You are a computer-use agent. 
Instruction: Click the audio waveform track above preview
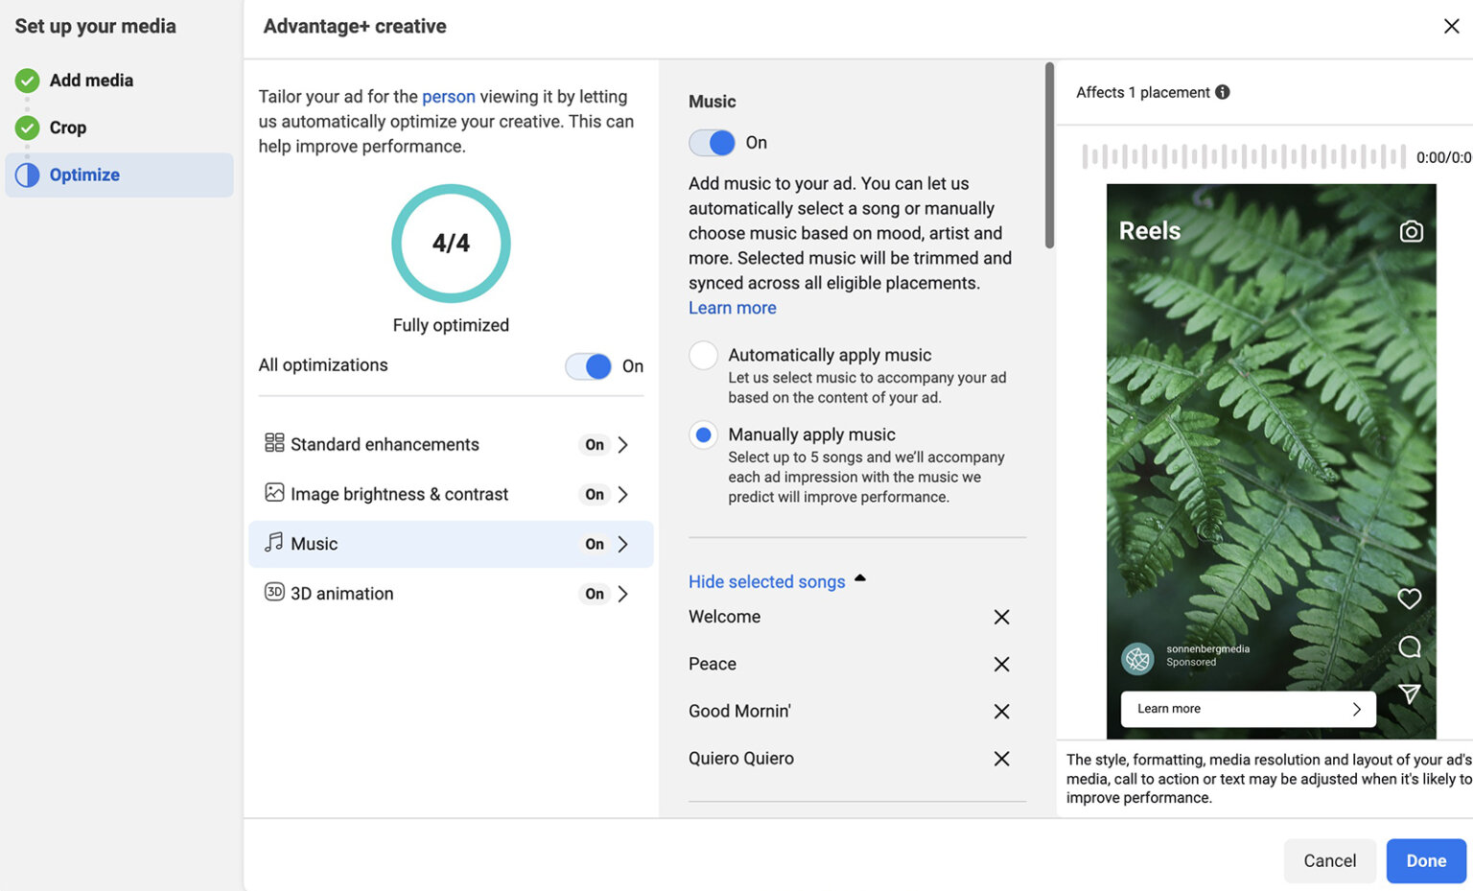coord(1243,156)
